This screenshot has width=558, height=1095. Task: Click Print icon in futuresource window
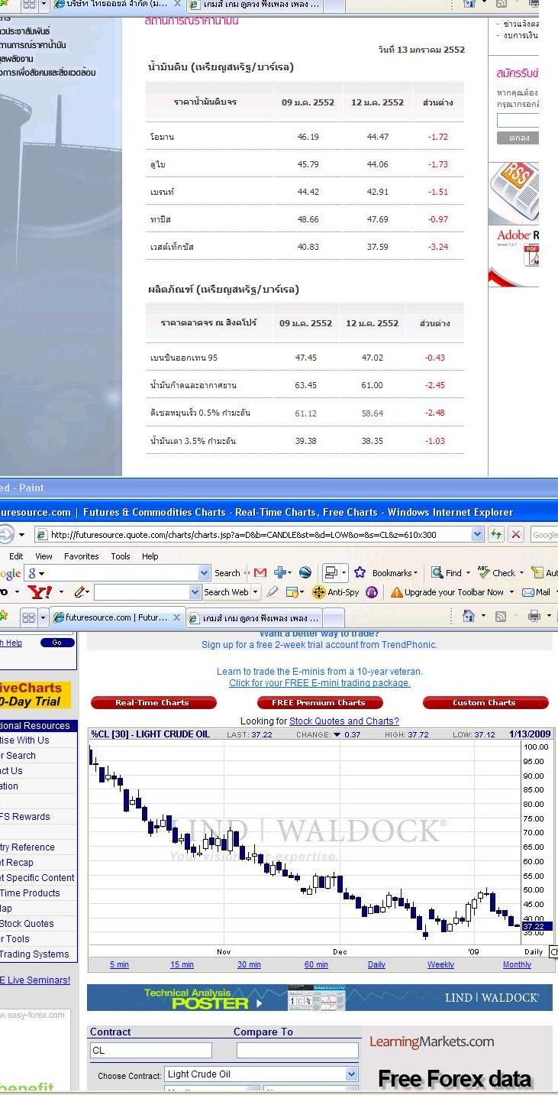(534, 616)
